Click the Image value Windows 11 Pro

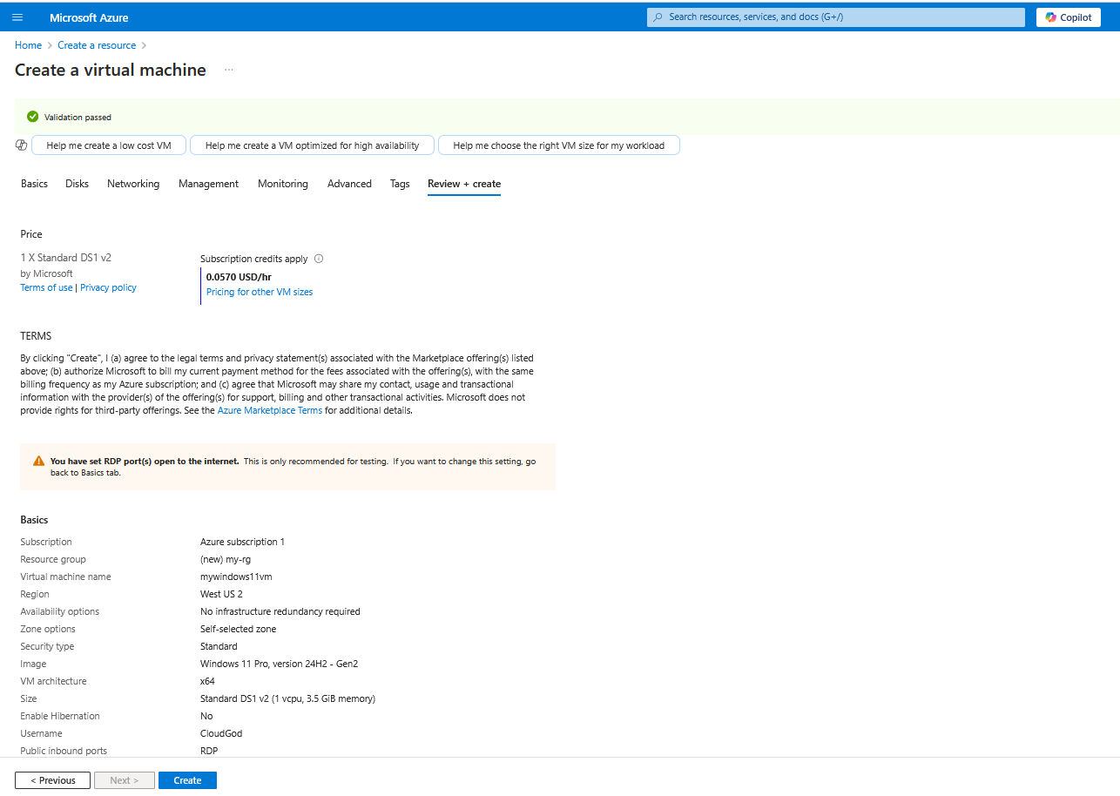pos(279,664)
